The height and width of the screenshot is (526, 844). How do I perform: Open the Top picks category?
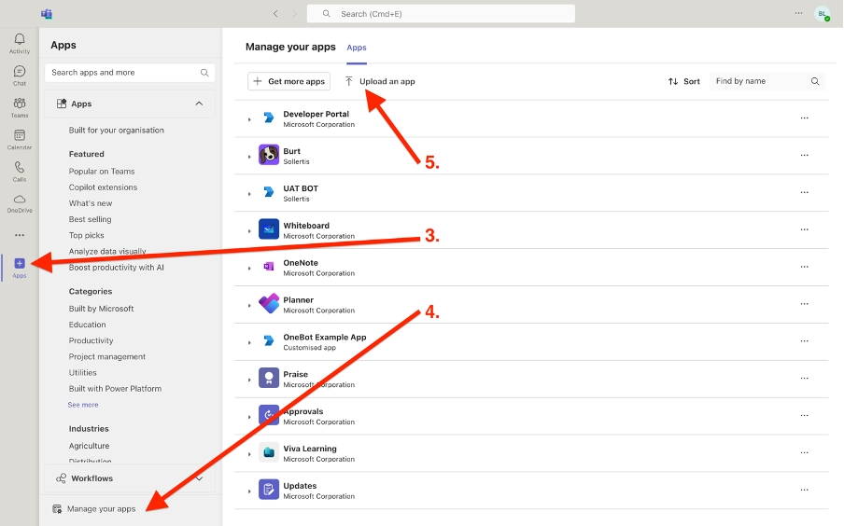coord(86,235)
